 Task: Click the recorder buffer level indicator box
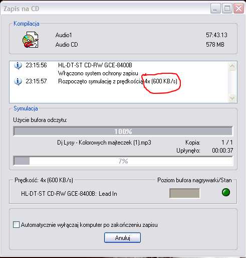[x=184, y=193]
